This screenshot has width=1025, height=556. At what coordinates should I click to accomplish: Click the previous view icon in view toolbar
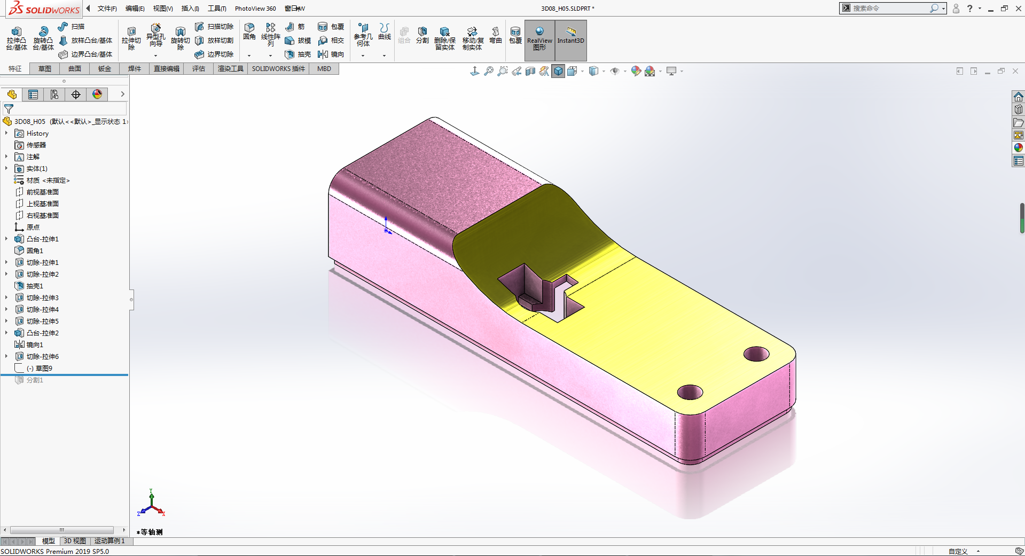(517, 71)
